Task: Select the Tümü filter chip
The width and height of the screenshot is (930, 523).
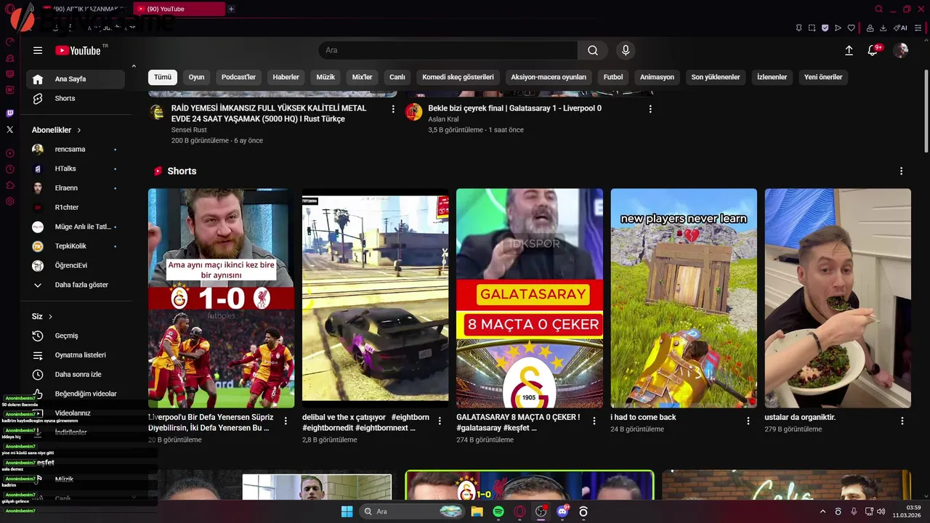Action: point(163,77)
